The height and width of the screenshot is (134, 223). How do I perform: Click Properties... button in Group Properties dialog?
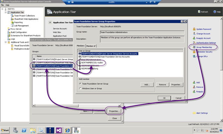(177, 84)
